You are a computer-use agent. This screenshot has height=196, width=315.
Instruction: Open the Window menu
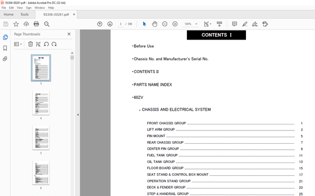click(40, 8)
